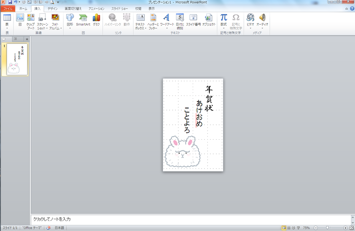This screenshot has height=231, width=355.
Task: Open the ファイル file tab
Action: 8,9
